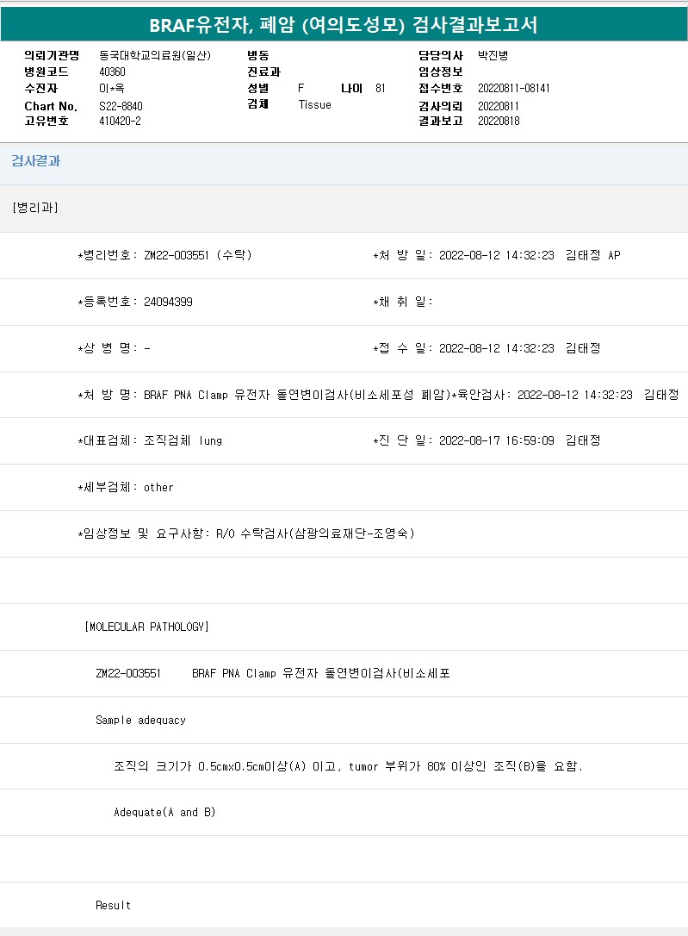Screen dimensions: 688x936
Task: Select the 의뢰기관명 field label
Action: pos(52,55)
